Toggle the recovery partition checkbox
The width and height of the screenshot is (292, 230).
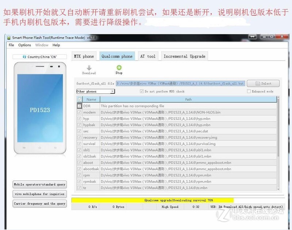tap(80, 137)
